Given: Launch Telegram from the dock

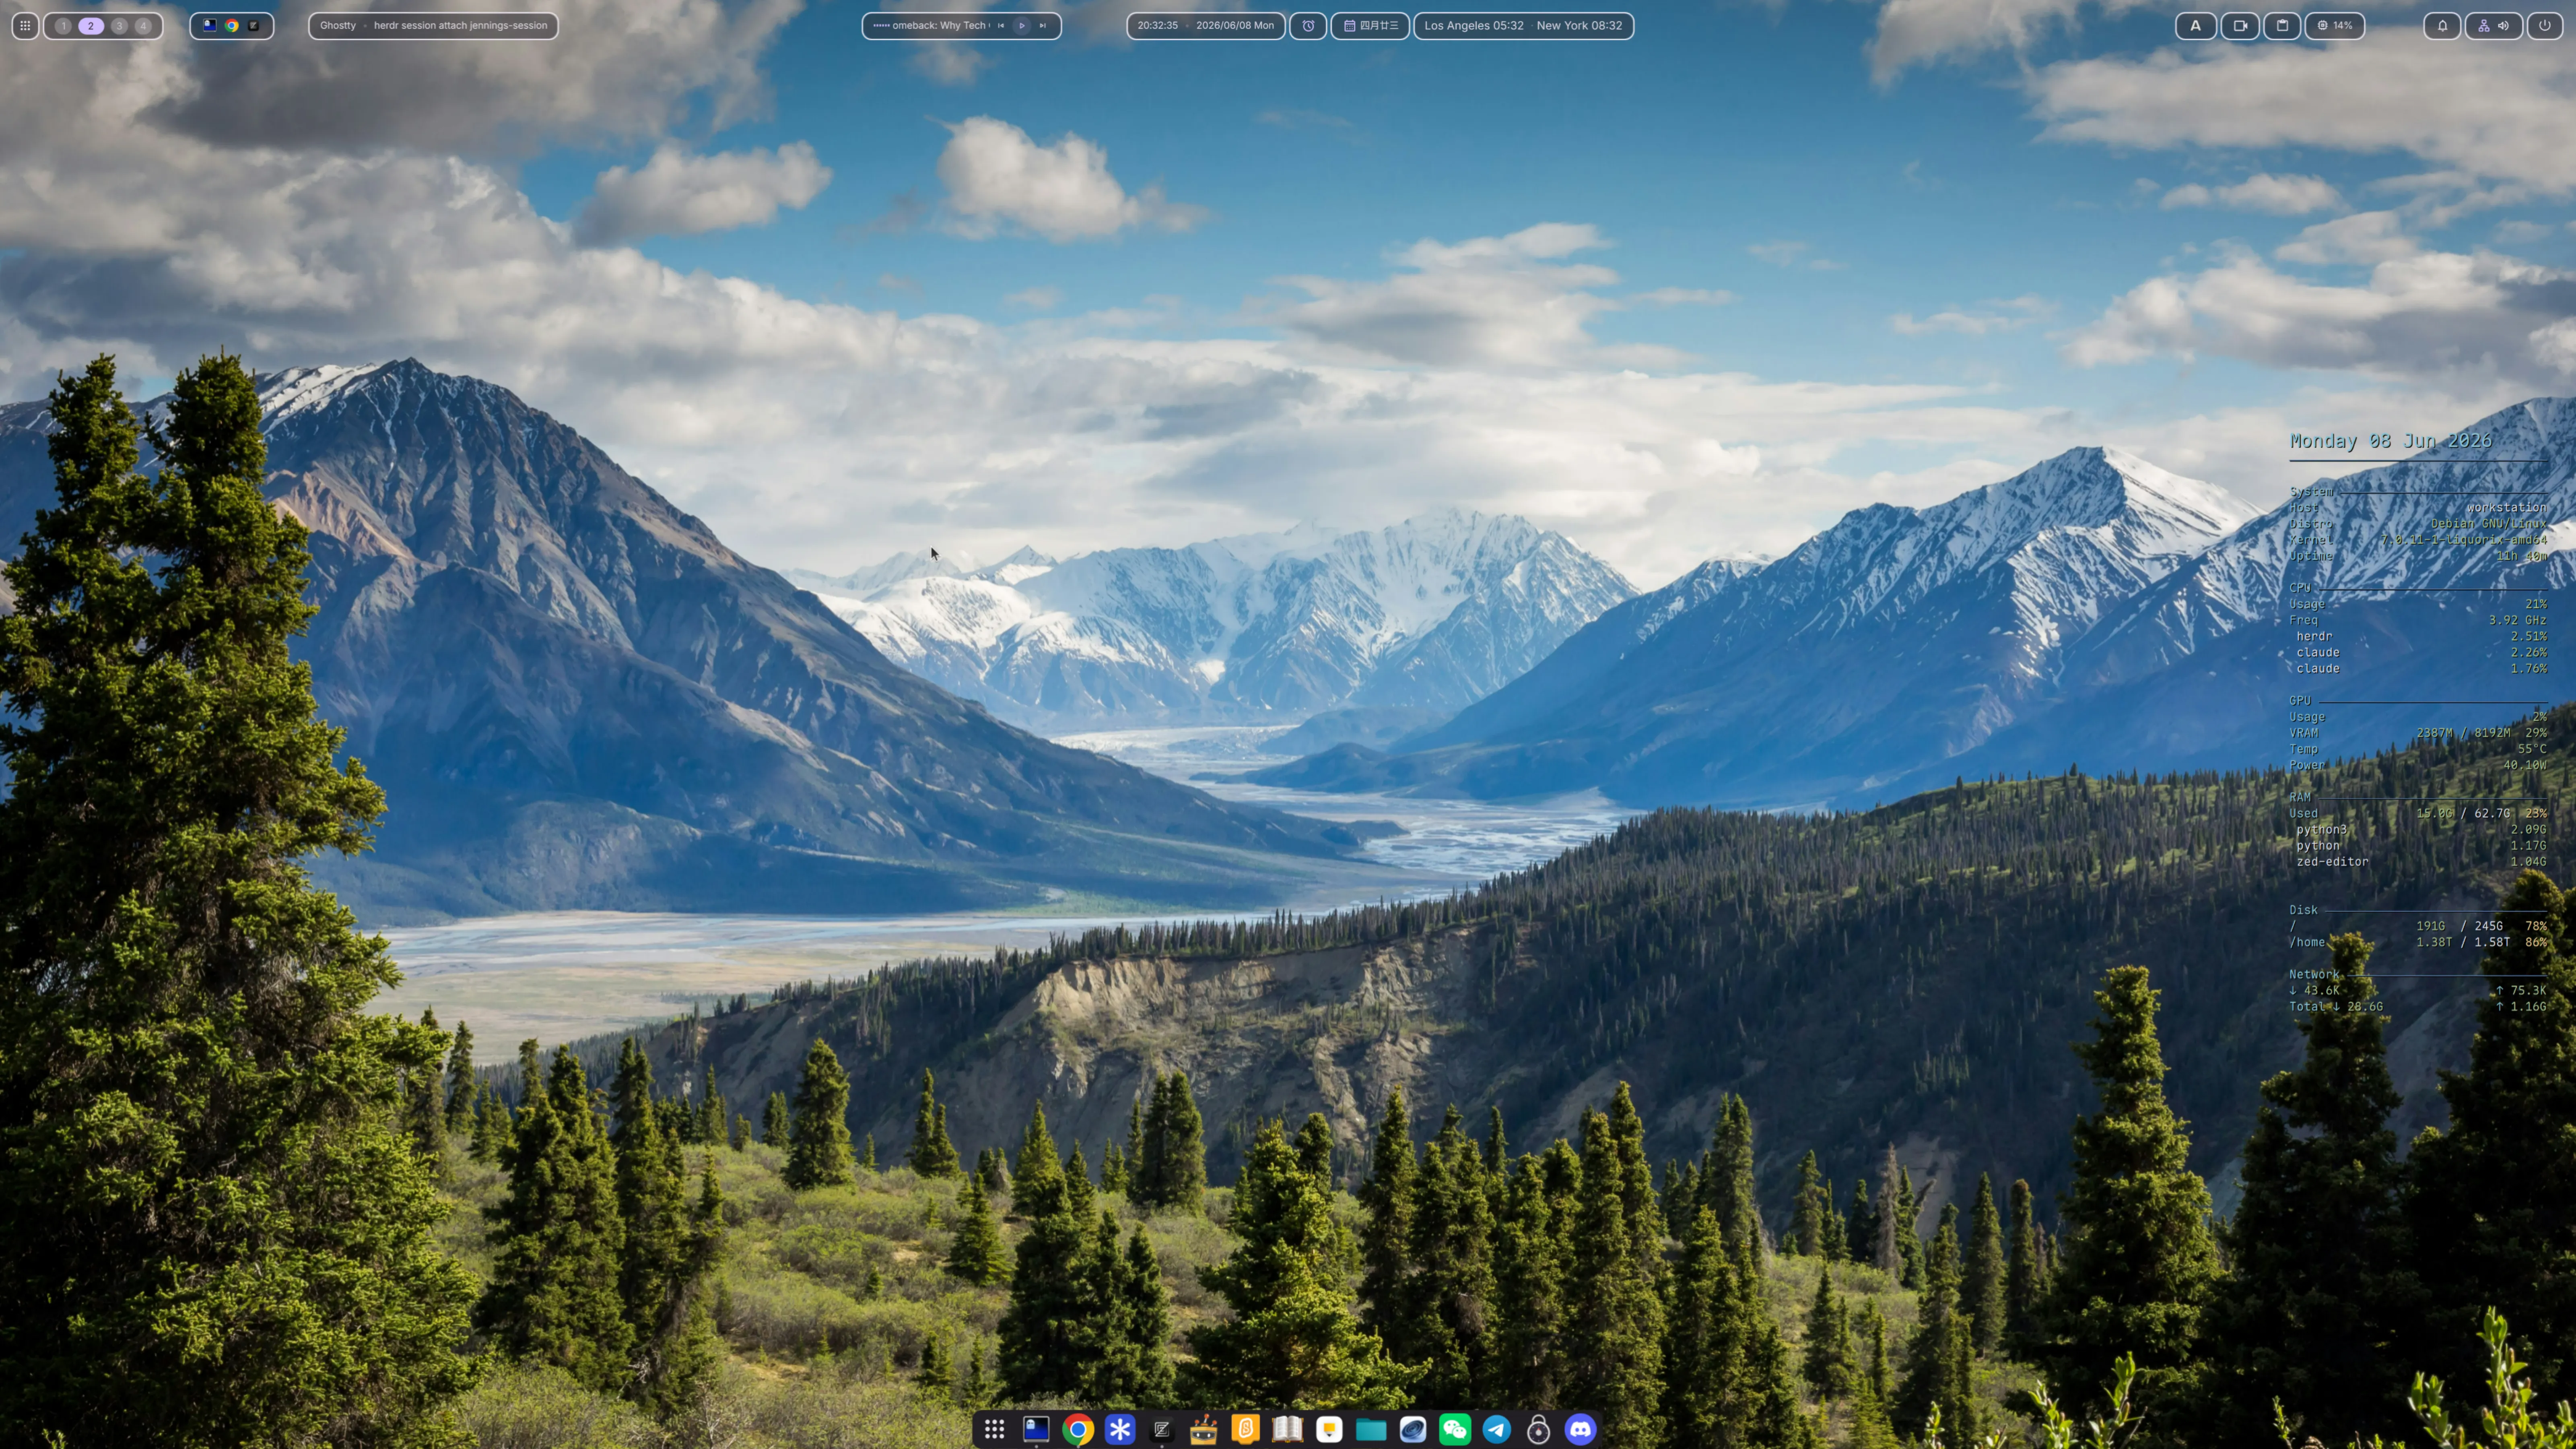Looking at the screenshot, I should [x=1497, y=1429].
